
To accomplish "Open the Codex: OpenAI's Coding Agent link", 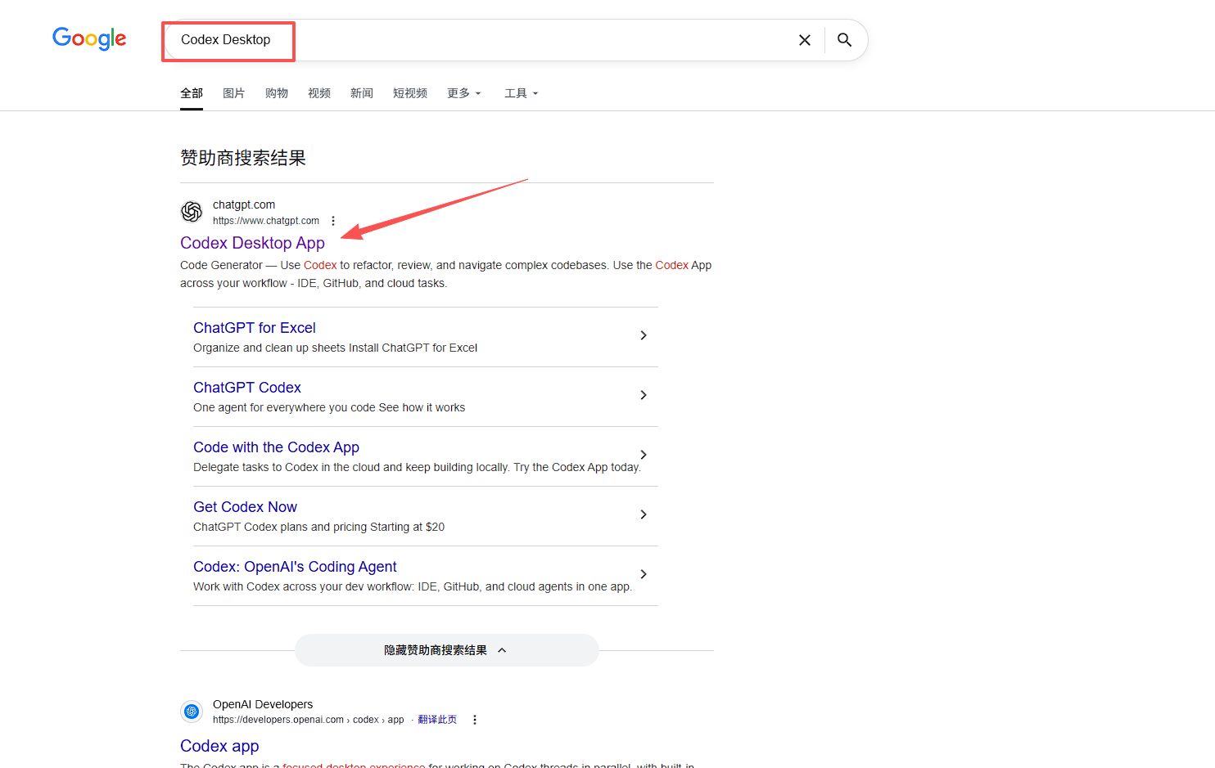I will point(295,567).
